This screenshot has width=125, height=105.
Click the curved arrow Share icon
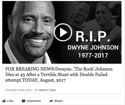[51, 101]
